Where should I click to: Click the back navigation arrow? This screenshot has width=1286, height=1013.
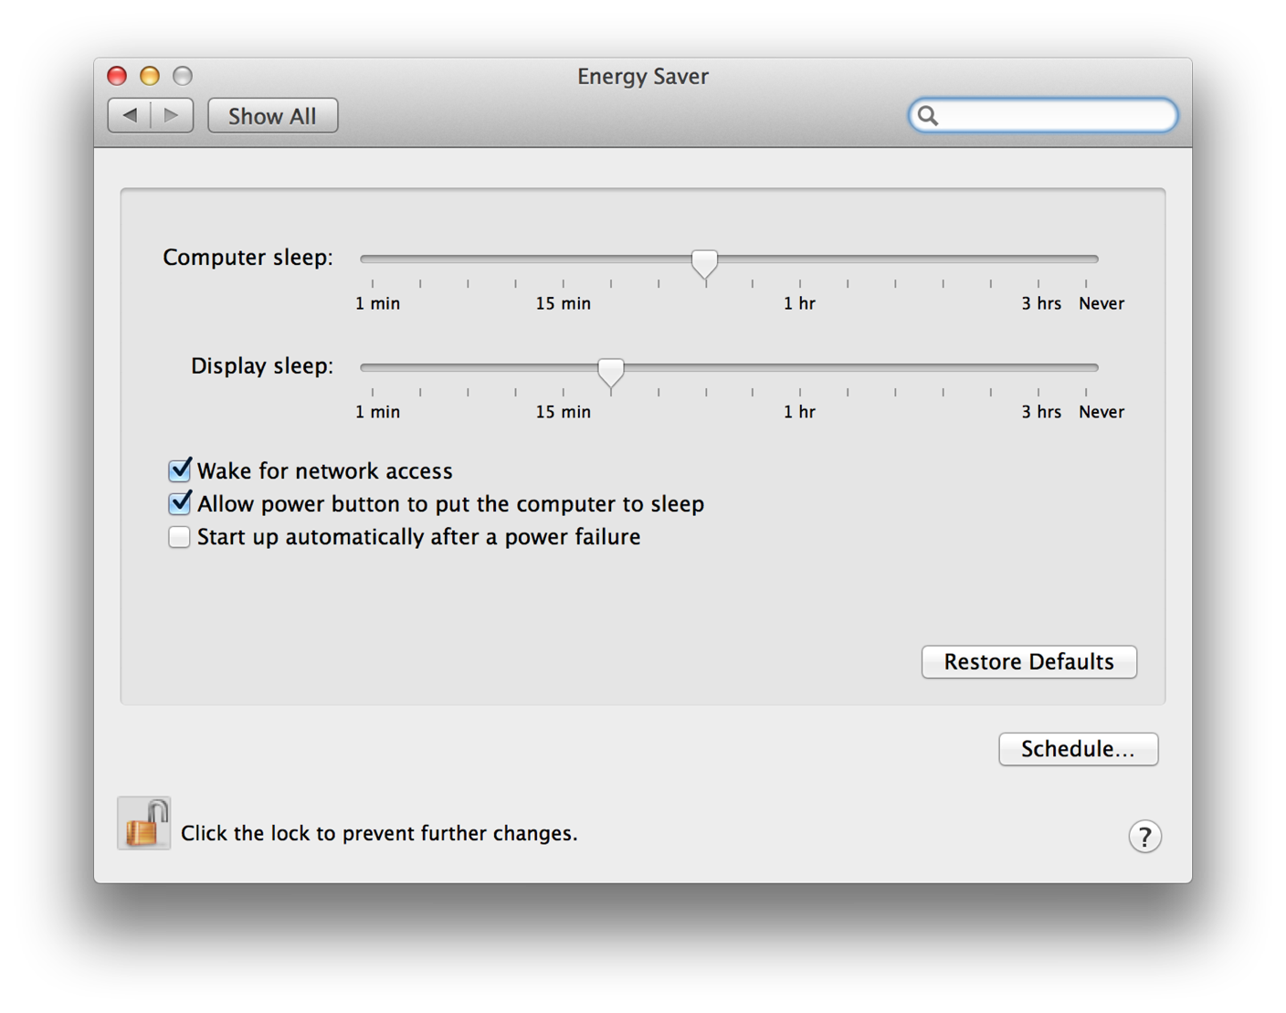pyautogui.click(x=131, y=115)
